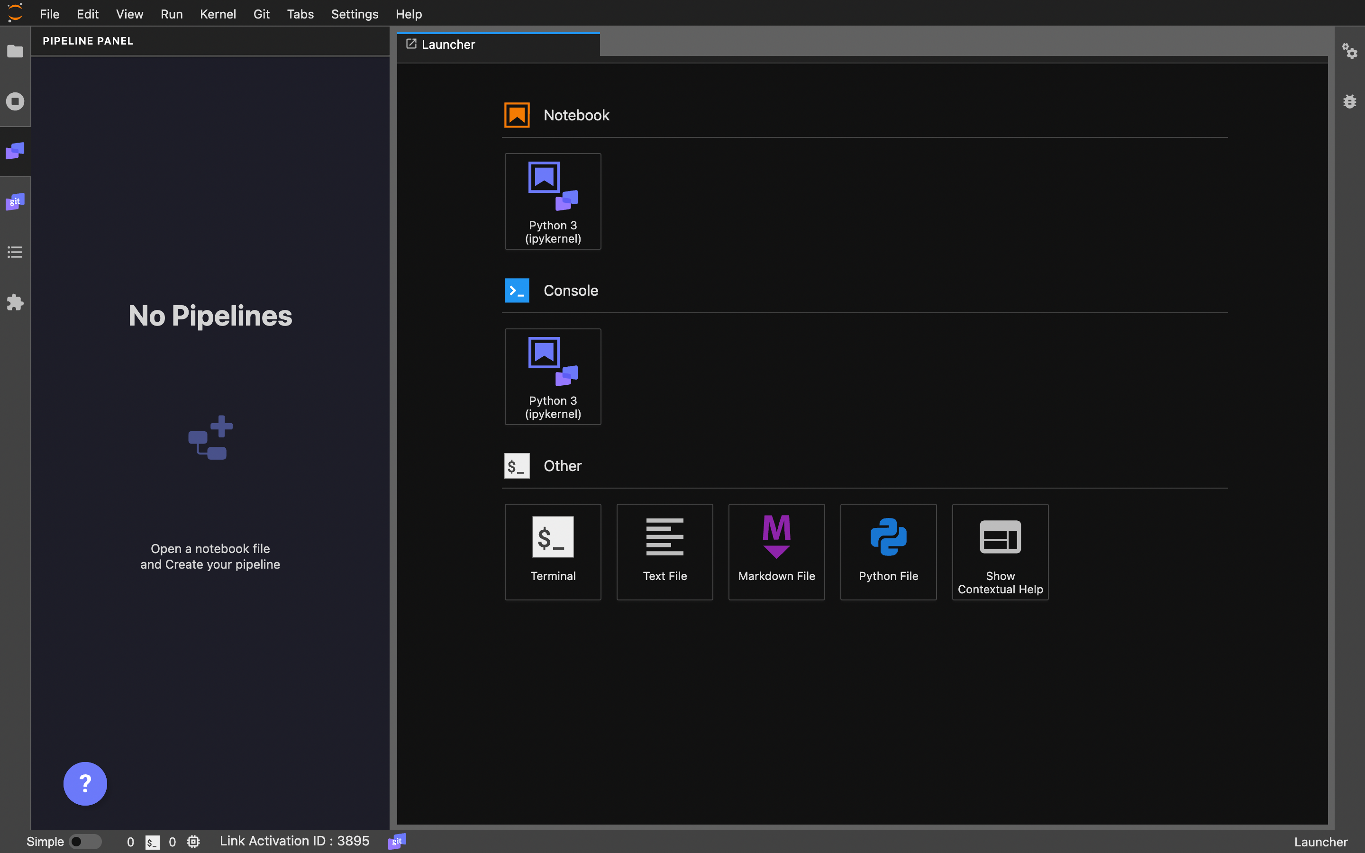Create a Python 3 notebook
This screenshot has width=1365, height=853.
click(553, 201)
